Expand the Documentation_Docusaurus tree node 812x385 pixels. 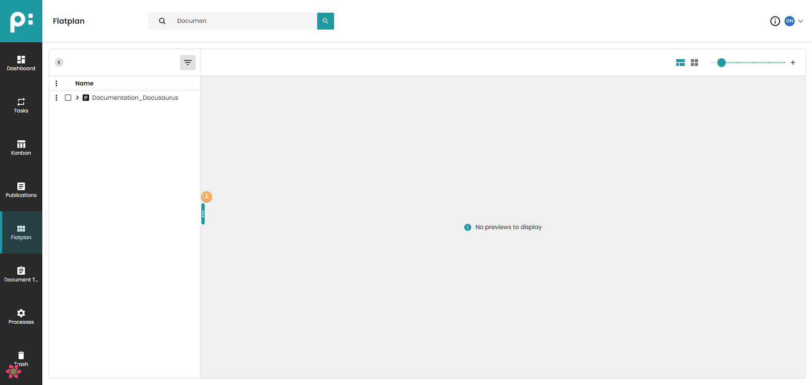77,98
